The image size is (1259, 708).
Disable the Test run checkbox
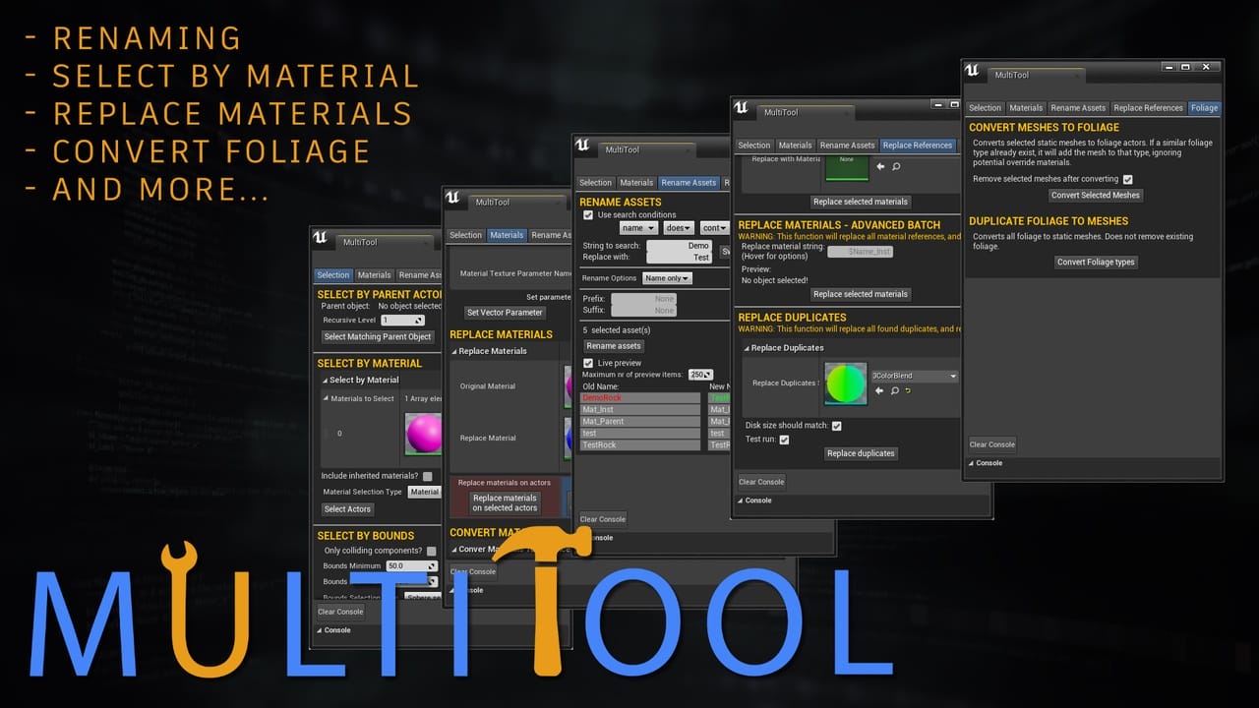(784, 440)
